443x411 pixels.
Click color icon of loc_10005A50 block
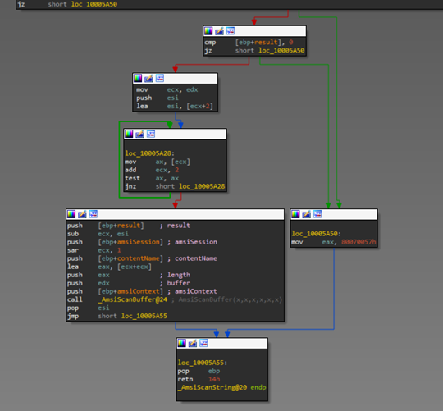coord(295,214)
